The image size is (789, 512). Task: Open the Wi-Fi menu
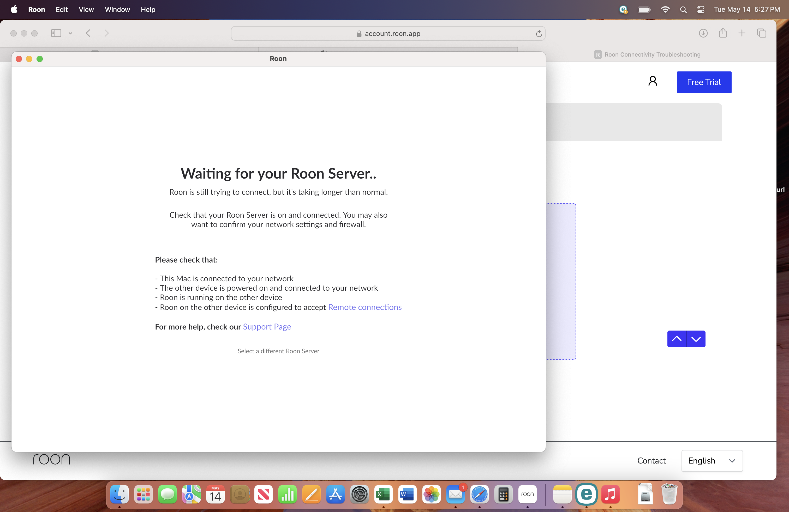coord(665,10)
